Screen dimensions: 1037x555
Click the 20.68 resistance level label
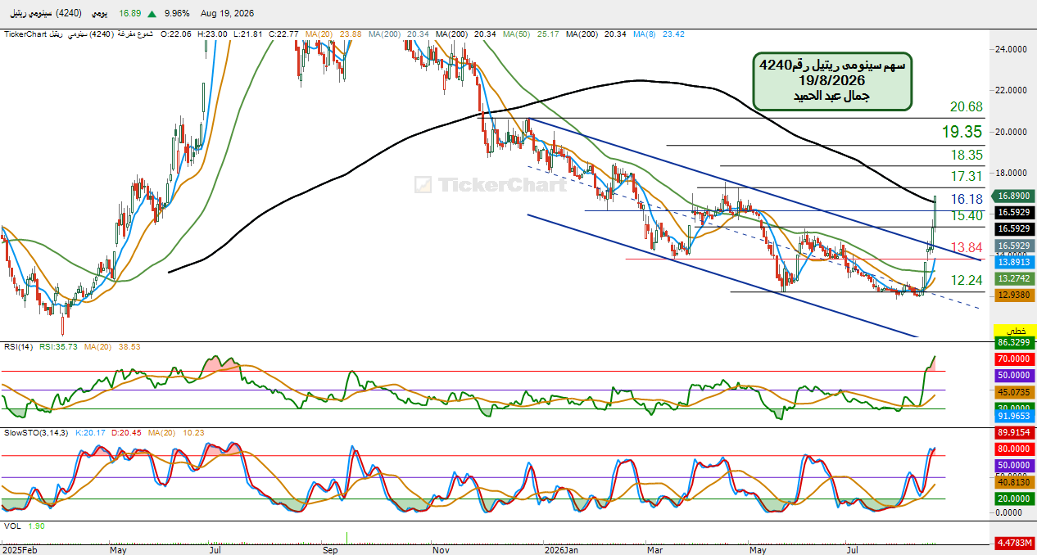point(967,107)
